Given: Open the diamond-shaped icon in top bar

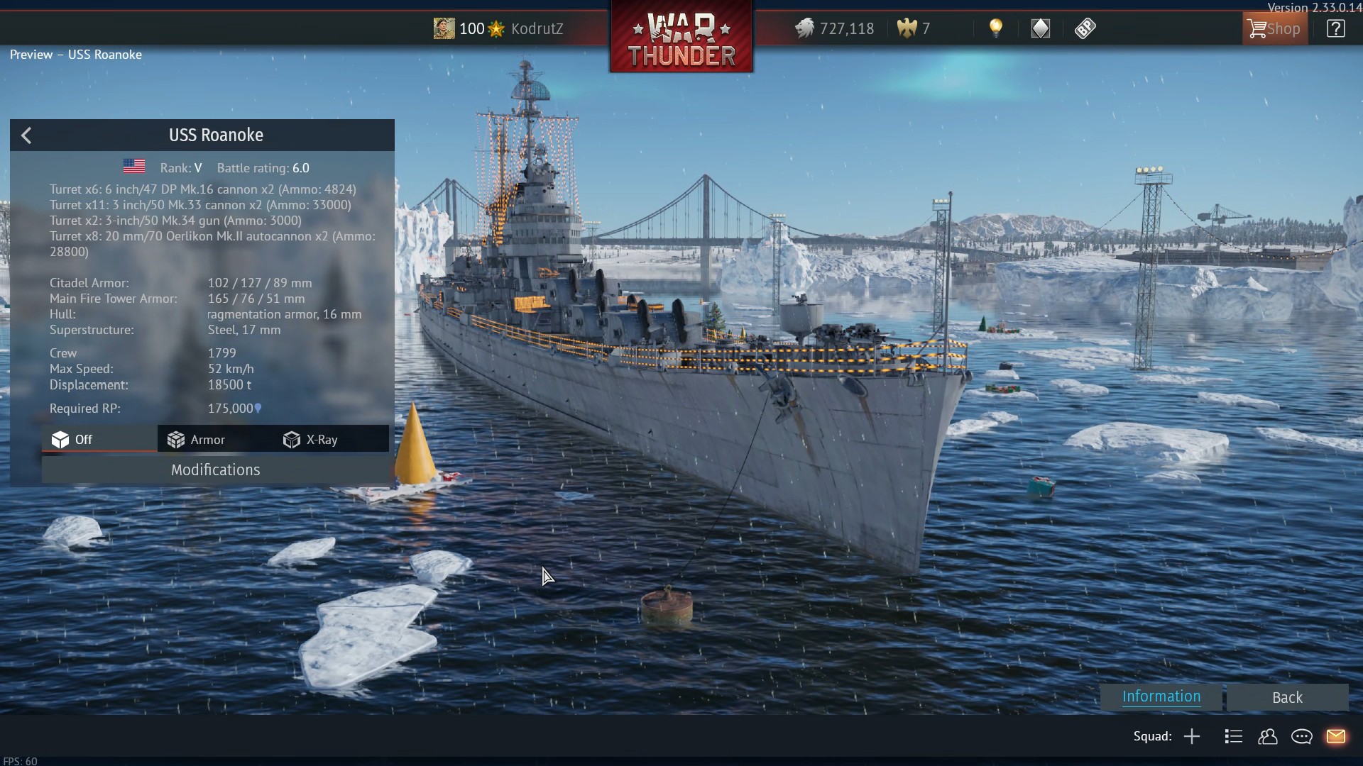Looking at the screenshot, I should [x=1040, y=28].
